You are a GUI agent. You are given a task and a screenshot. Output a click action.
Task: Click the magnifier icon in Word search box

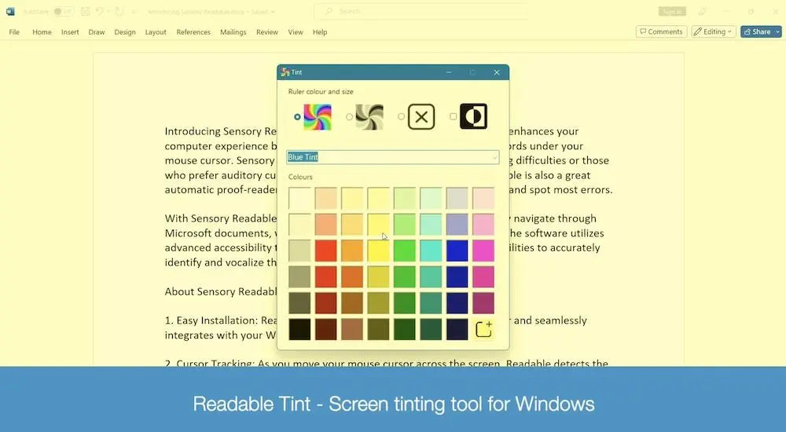(329, 11)
